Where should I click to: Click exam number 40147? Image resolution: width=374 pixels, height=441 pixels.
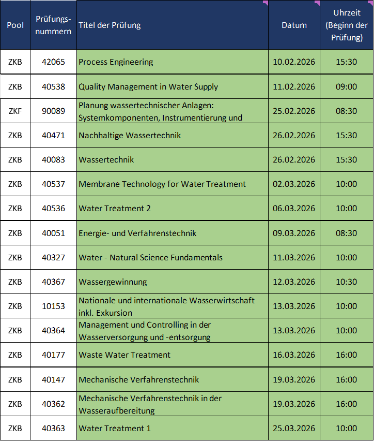pyautogui.click(x=53, y=379)
